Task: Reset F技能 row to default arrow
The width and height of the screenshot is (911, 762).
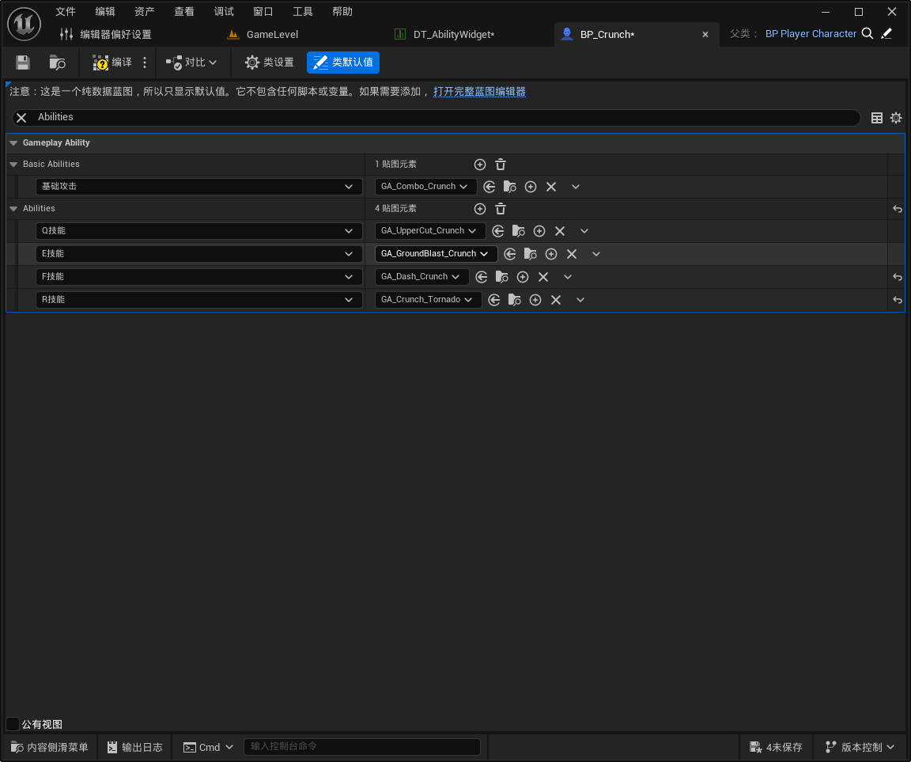Action: [x=897, y=277]
